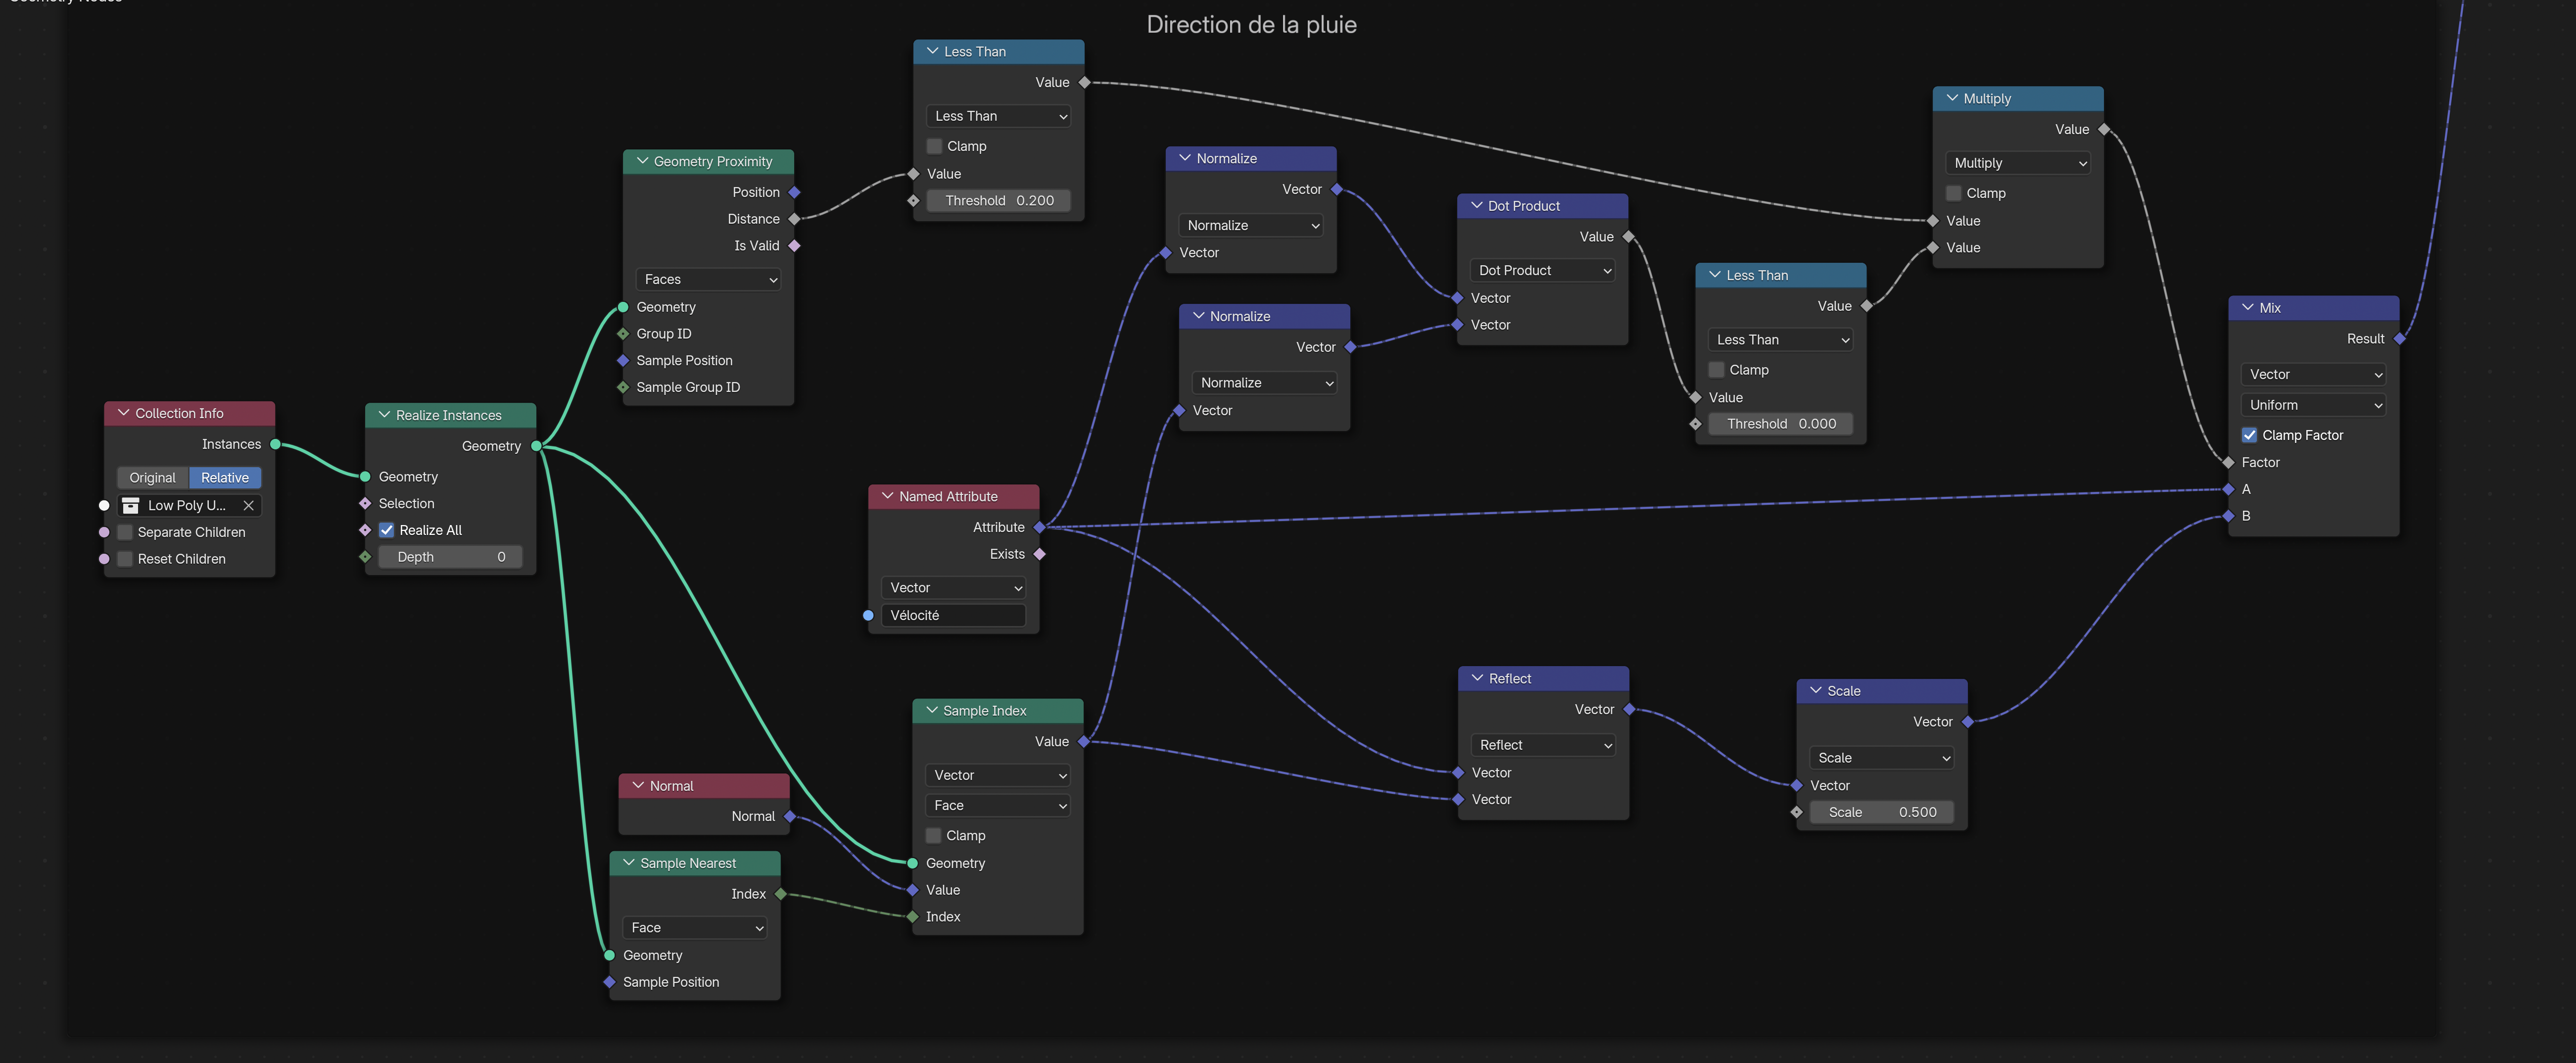The image size is (2576, 1063).
Task: Toggle Clamp on the Multiply node
Action: 1953,193
